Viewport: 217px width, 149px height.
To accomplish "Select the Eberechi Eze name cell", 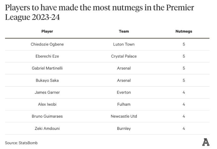I will pos(47,56).
